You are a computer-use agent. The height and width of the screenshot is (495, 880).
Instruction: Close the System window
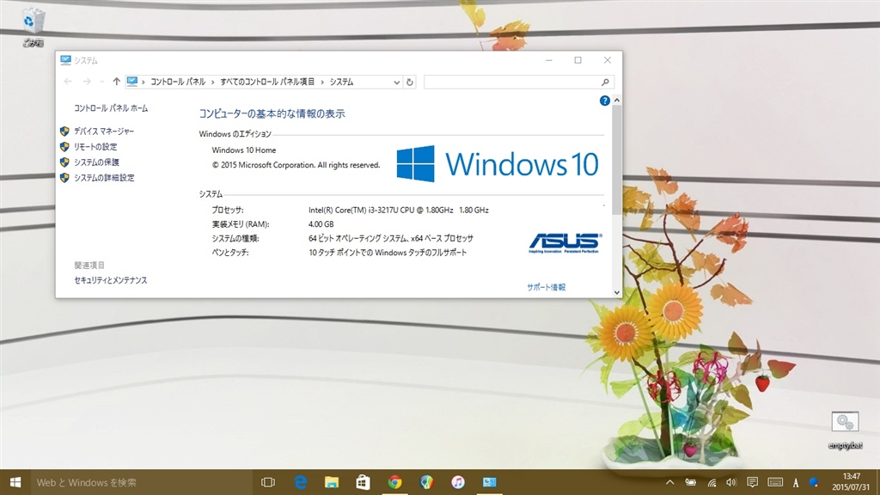pos(608,60)
